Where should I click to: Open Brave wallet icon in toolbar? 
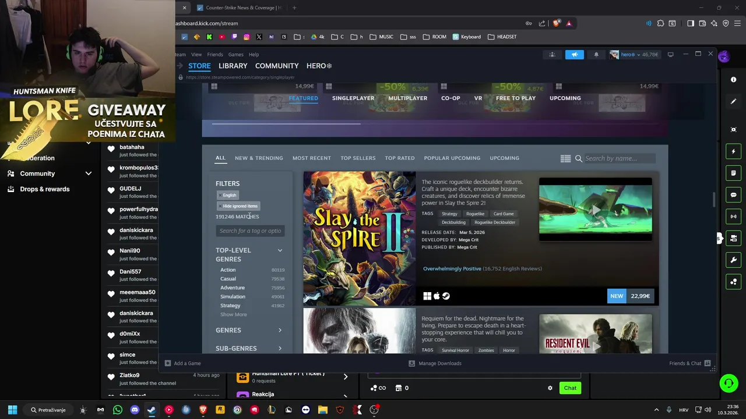click(702, 23)
